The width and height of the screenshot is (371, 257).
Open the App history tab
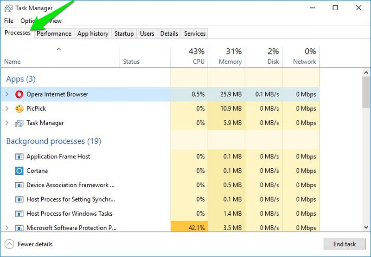(x=93, y=33)
